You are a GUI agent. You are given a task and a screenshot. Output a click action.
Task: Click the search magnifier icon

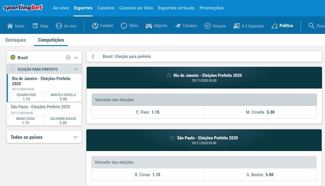(311, 26)
